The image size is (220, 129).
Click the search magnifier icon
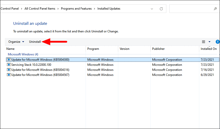215,9
